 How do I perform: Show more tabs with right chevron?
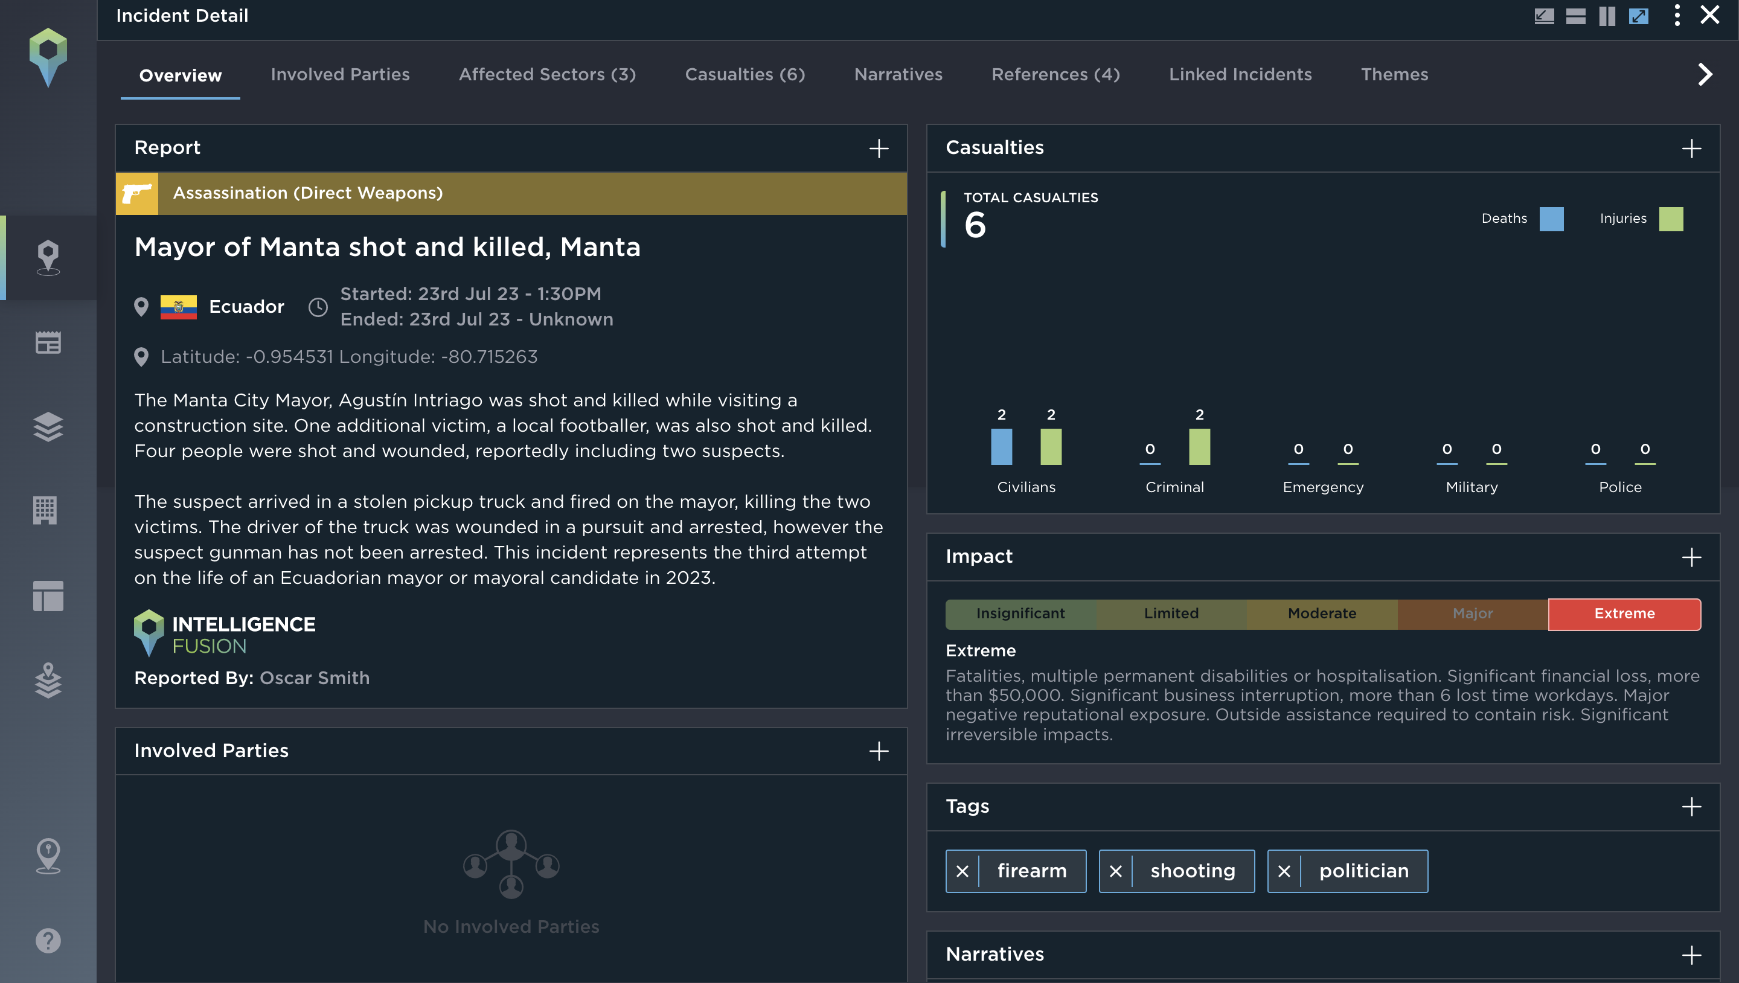[x=1705, y=74]
